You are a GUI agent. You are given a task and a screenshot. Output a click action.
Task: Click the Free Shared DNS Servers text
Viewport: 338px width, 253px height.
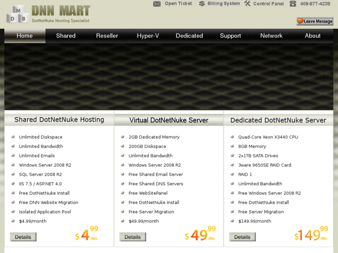coord(156,184)
